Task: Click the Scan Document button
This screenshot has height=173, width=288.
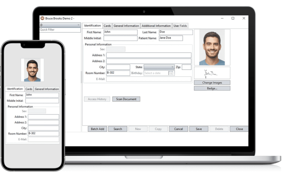Action: 126,99
